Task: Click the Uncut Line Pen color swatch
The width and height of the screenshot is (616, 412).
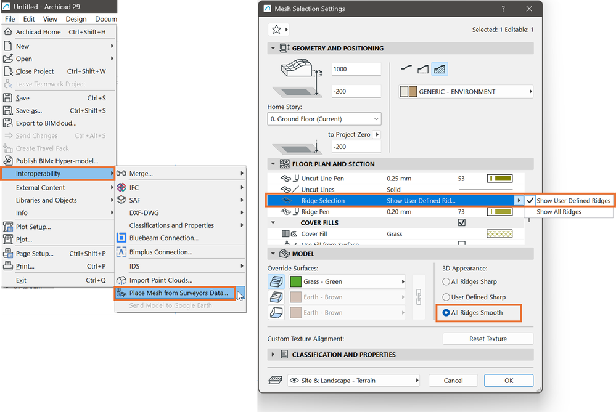Action: (x=499, y=179)
